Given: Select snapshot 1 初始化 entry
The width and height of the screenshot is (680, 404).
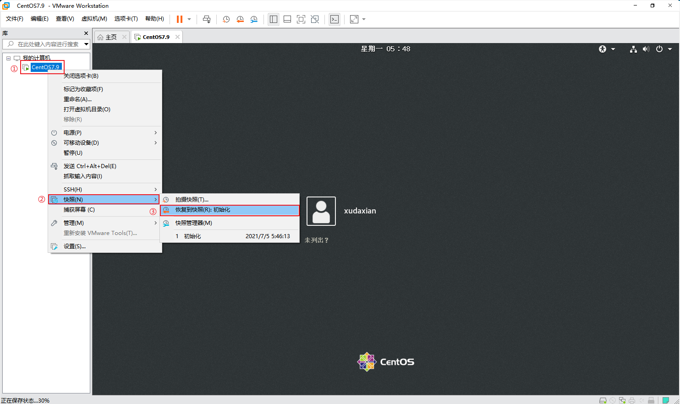Looking at the screenshot, I should pos(230,236).
